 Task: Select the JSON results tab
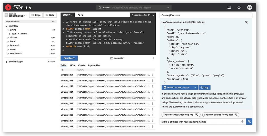pyautogui.click(x=72, y=65)
